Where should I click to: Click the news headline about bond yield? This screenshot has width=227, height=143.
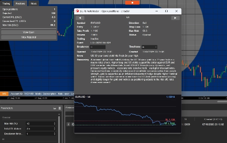pyautogui.click(x=114, y=55)
